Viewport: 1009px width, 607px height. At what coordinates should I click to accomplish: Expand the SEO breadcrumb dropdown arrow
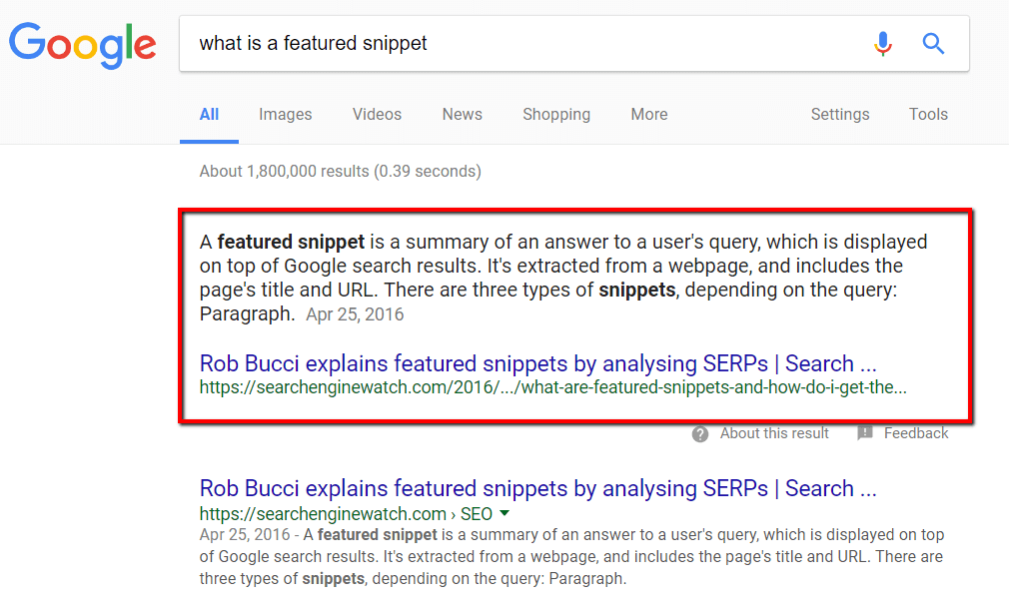coord(504,513)
